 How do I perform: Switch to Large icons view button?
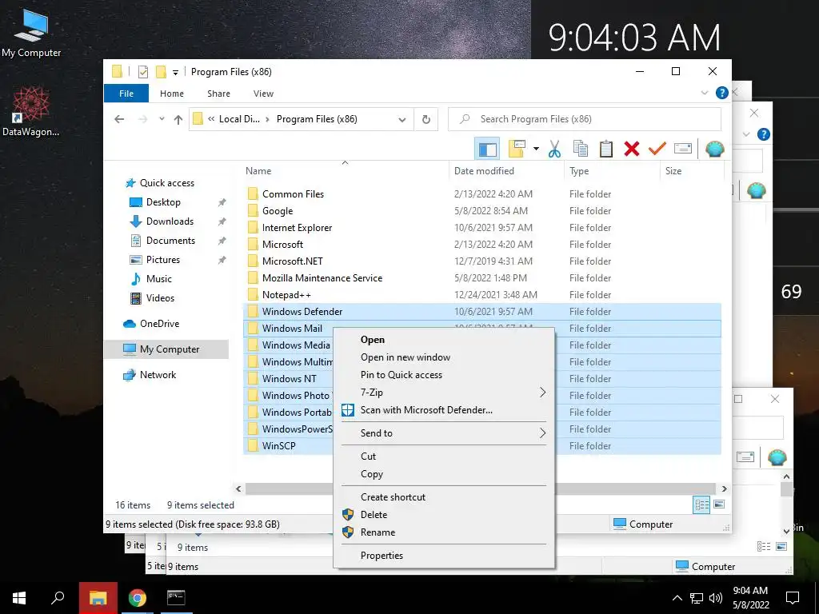719,504
